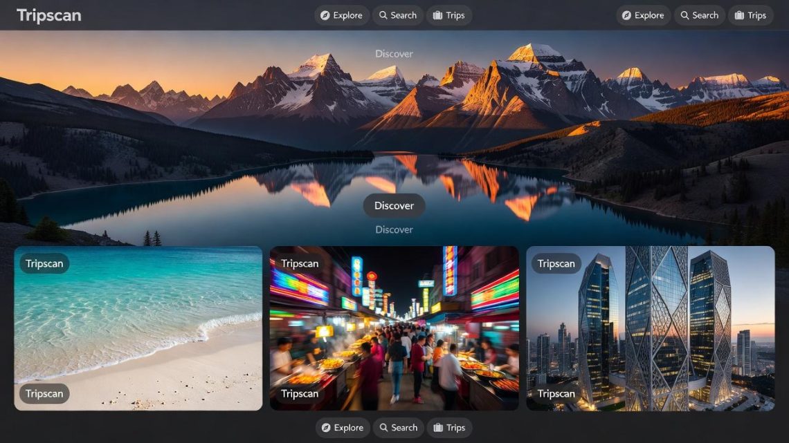The height and width of the screenshot is (443, 789).
Task: Open the glass skyscrapers destination card
Action: (x=651, y=328)
